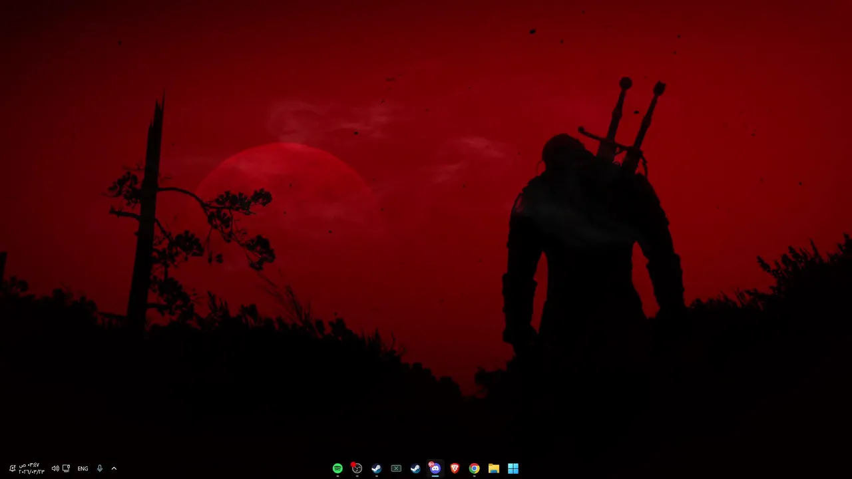The width and height of the screenshot is (852, 479).
Task: Open the clock and date calendar flyout
Action: [31, 468]
